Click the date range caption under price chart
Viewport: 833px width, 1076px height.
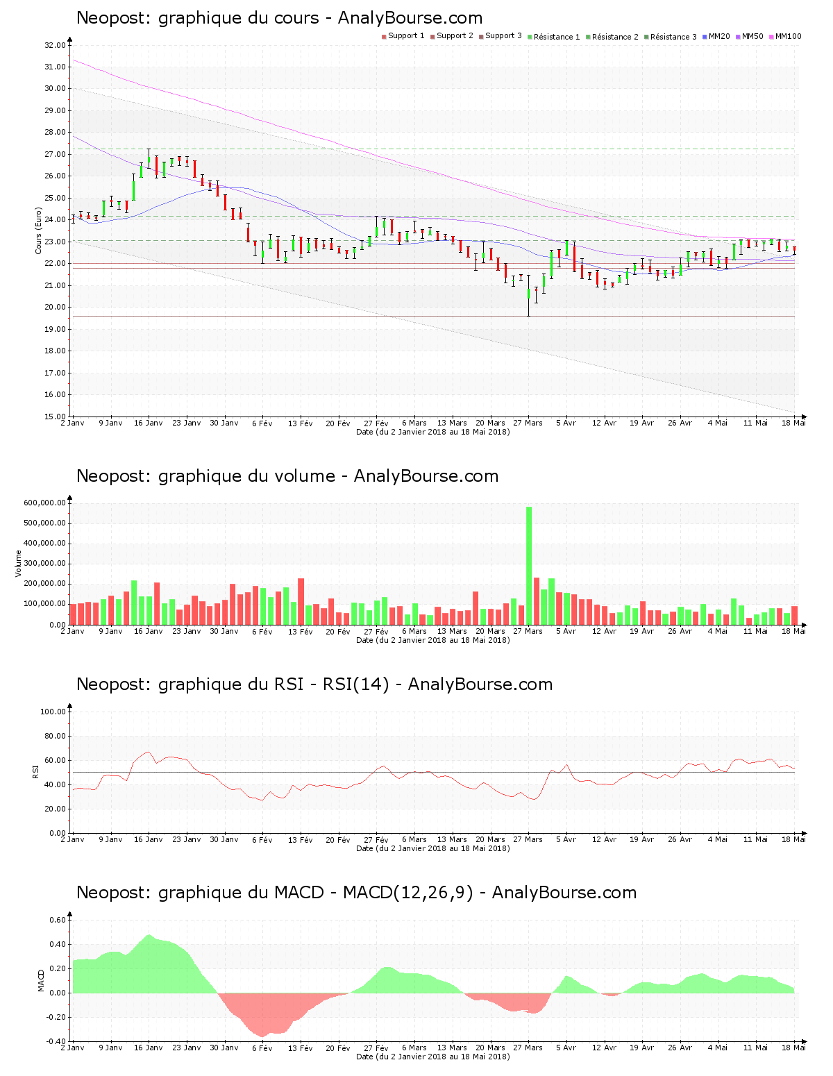pos(432,432)
